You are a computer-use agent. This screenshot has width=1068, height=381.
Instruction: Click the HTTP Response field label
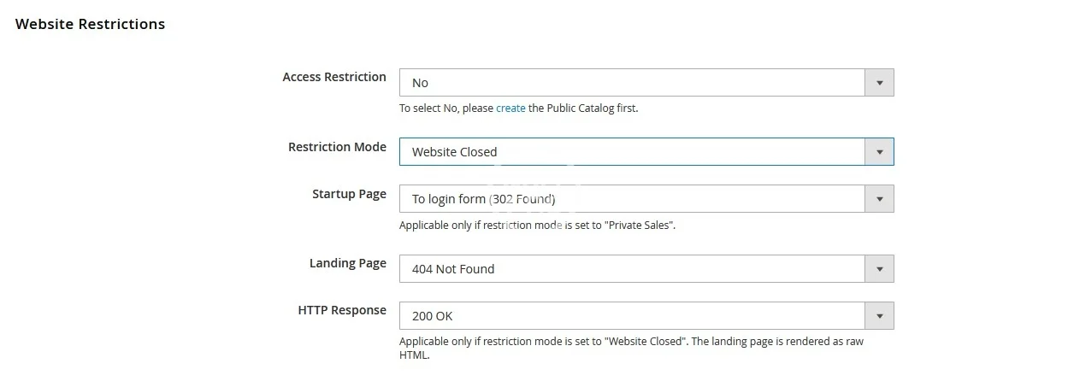click(342, 310)
